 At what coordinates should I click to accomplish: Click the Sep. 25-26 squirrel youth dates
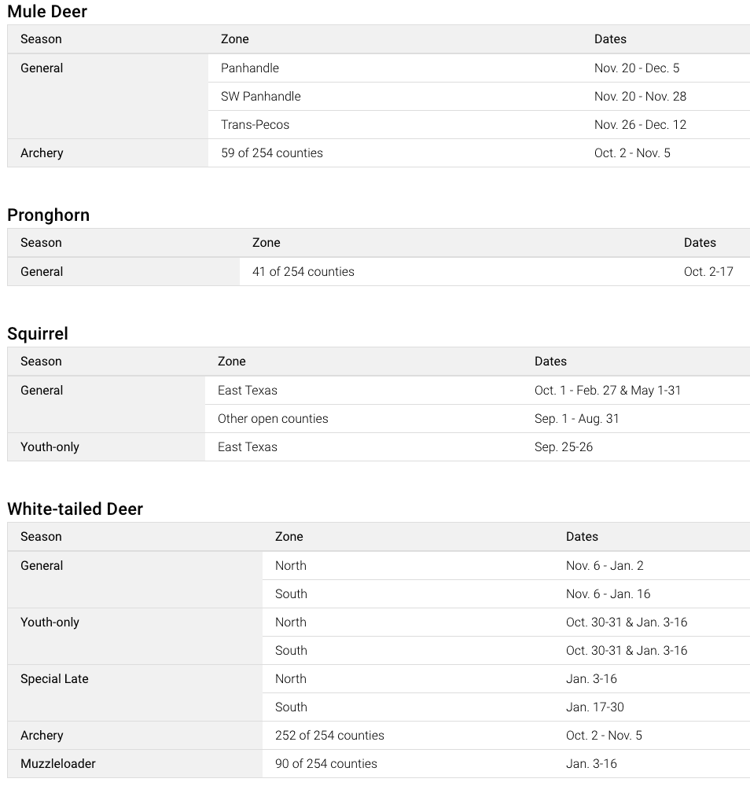pyautogui.click(x=564, y=447)
